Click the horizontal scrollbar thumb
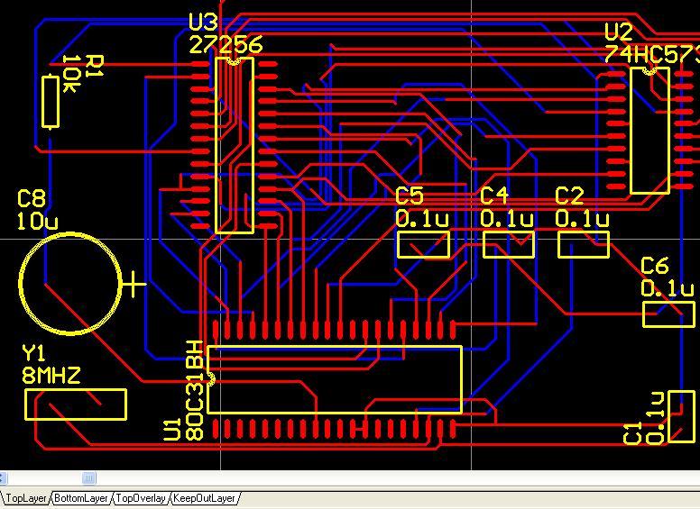This screenshot has height=509, width=700. (x=88, y=478)
